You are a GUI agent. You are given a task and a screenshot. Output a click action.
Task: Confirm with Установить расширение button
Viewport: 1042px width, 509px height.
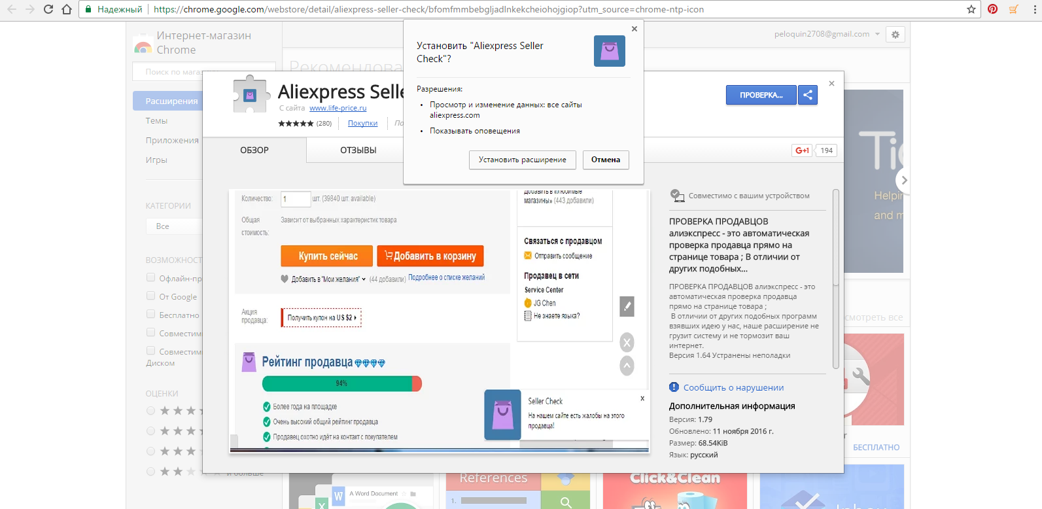pos(523,160)
